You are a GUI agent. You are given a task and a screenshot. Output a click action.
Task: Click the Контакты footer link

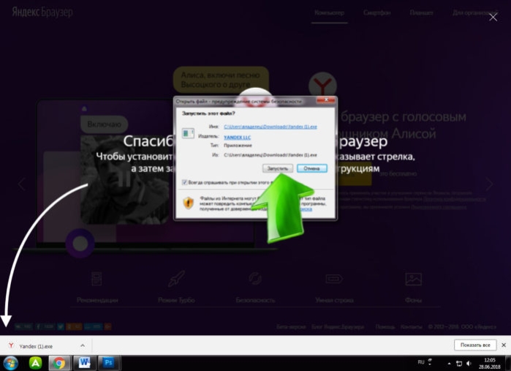pos(412,326)
